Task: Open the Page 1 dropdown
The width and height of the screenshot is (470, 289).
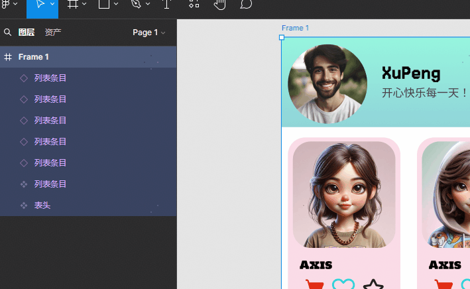Action: click(149, 32)
